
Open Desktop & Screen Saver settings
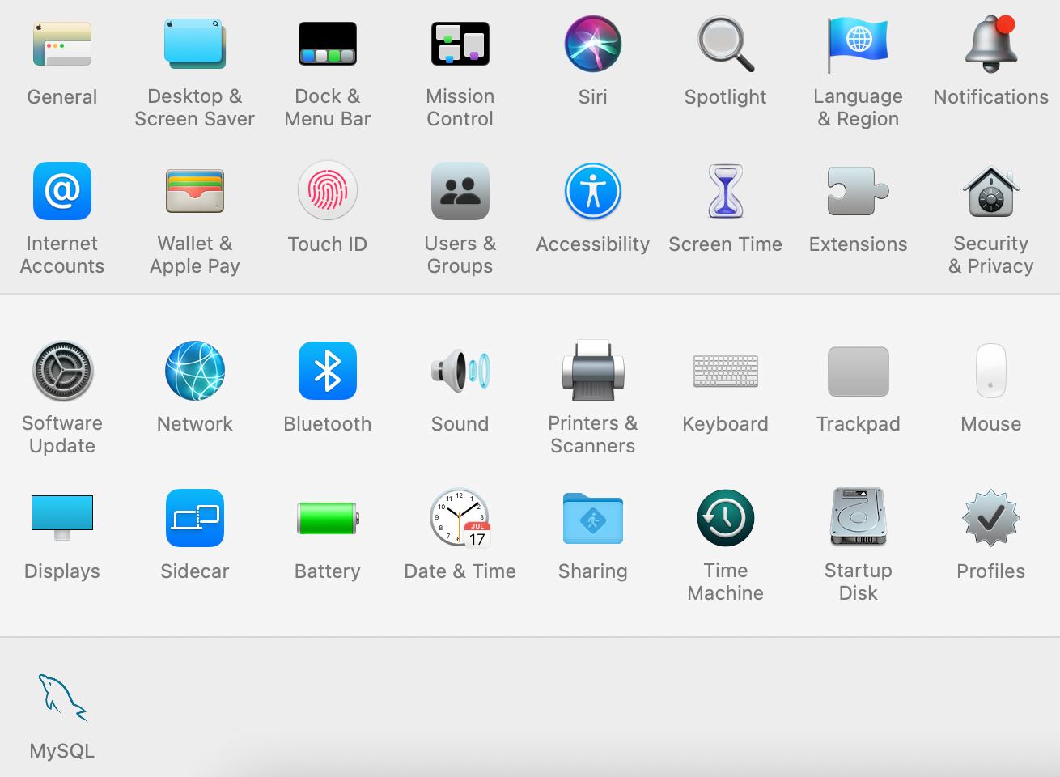(195, 45)
